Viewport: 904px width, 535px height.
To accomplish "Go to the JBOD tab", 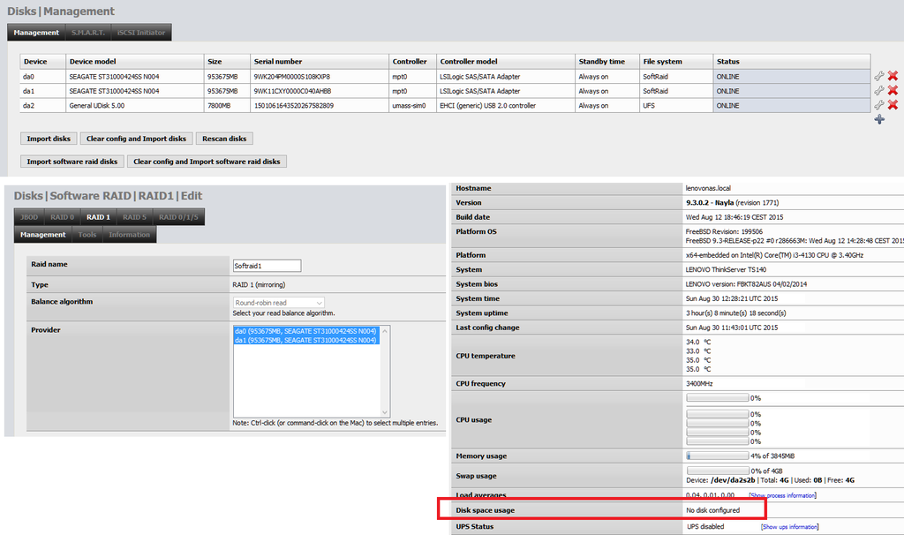I will click(31, 217).
